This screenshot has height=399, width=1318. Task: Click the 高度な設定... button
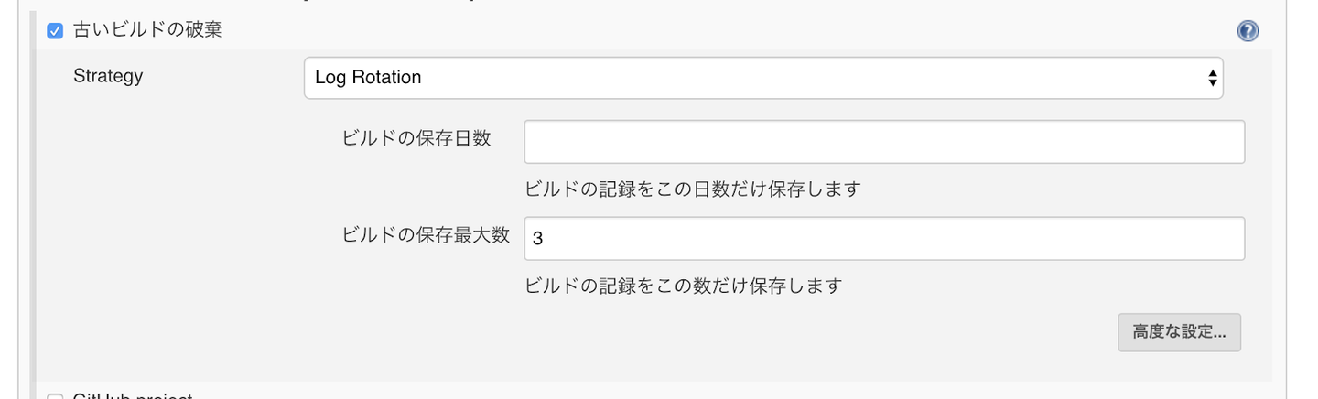[1179, 332]
